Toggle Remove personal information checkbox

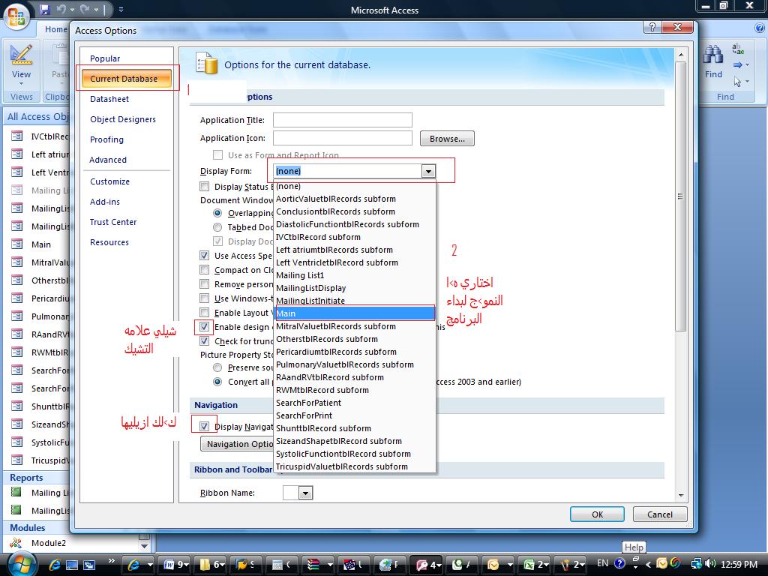pyautogui.click(x=204, y=283)
